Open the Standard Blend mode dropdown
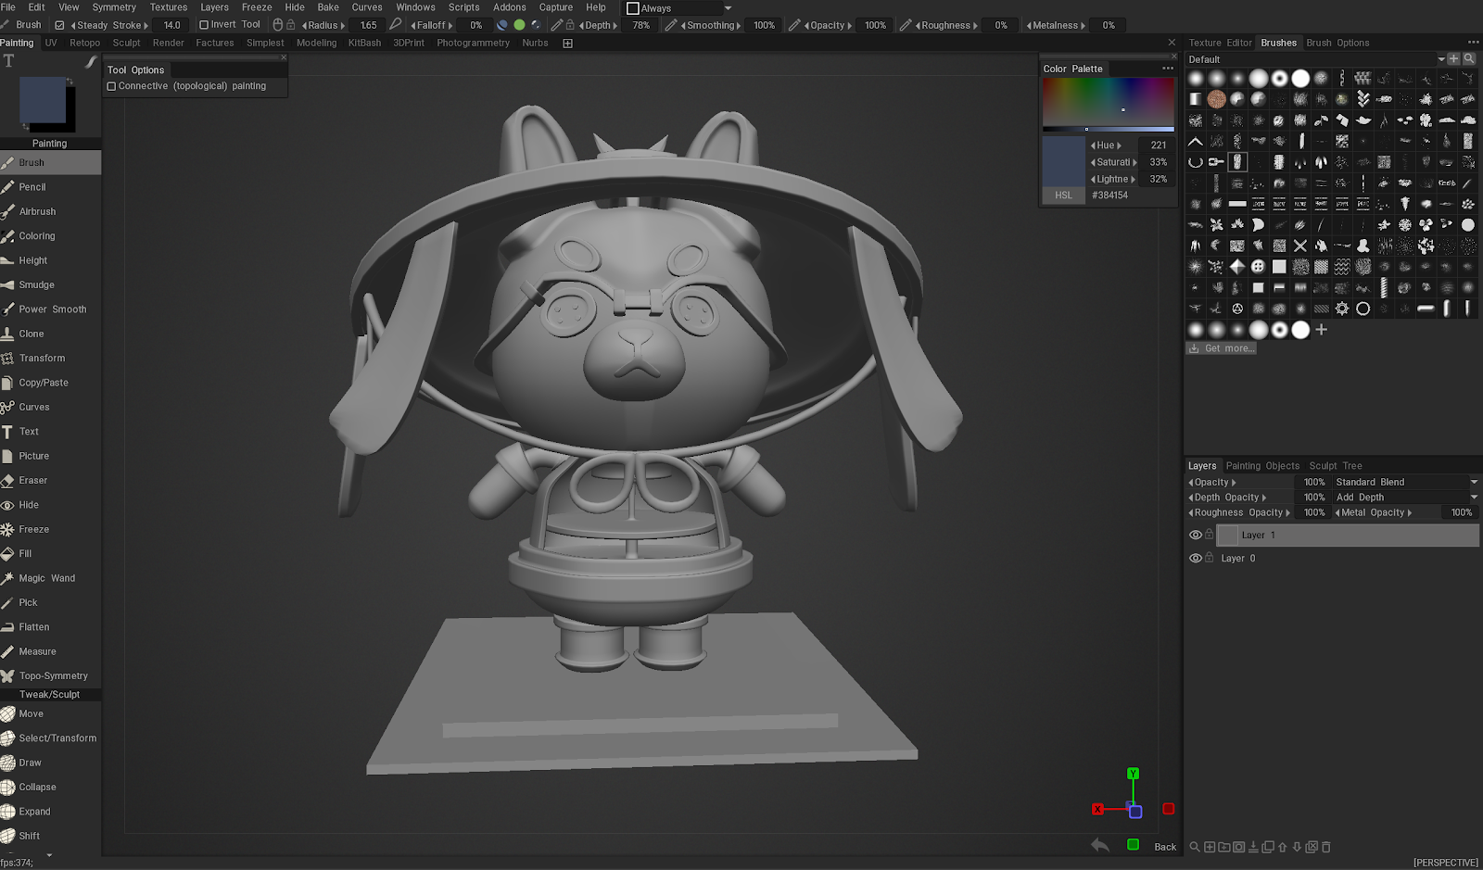Screen dimensions: 1483x870 click(x=1474, y=482)
